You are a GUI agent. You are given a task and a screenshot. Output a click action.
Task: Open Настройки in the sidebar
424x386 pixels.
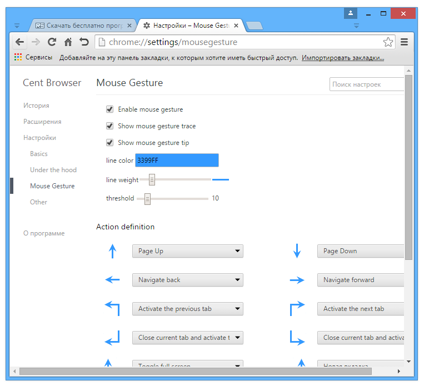pyautogui.click(x=39, y=138)
